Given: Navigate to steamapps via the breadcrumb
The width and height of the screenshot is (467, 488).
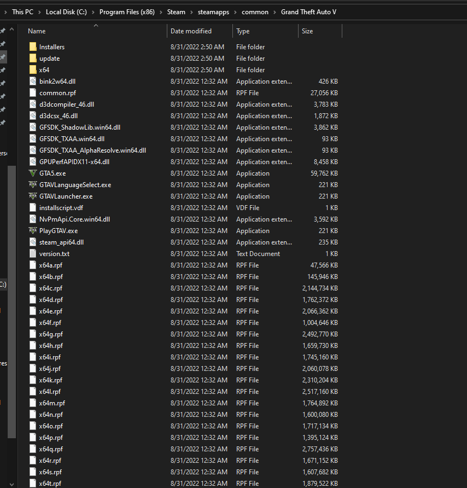Looking at the screenshot, I should (x=213, y=11).
